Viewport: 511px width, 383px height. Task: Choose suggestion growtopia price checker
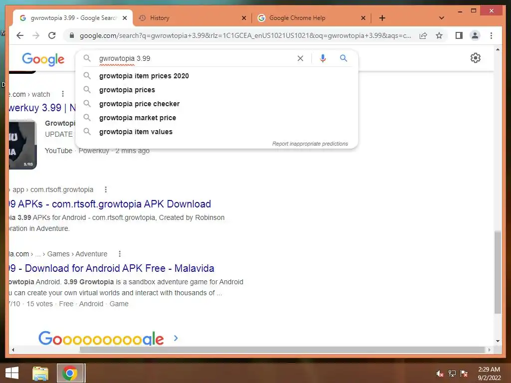(x=217, y=104)
